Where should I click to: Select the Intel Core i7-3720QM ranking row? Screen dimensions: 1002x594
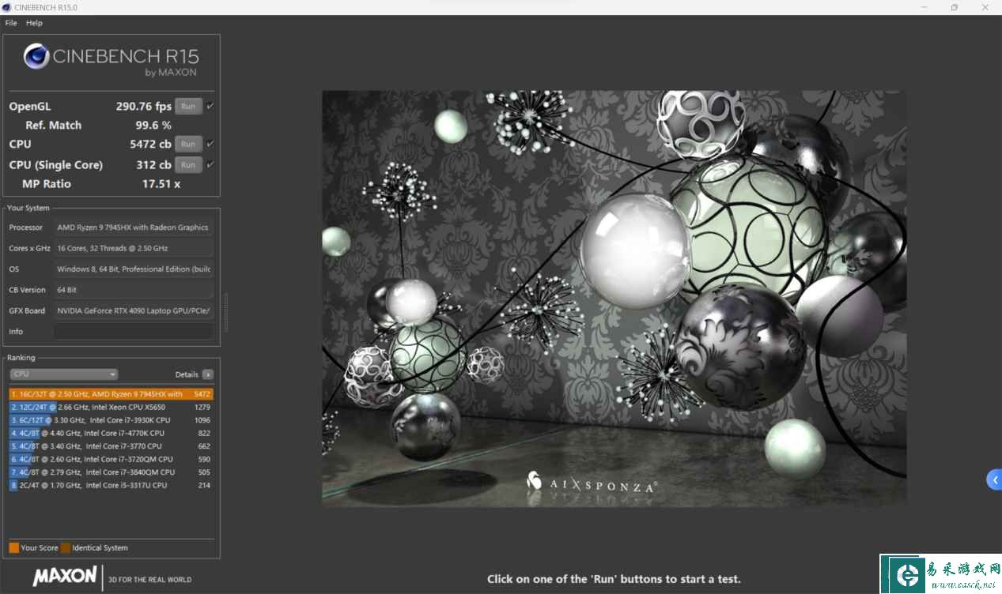pos(111,459)
